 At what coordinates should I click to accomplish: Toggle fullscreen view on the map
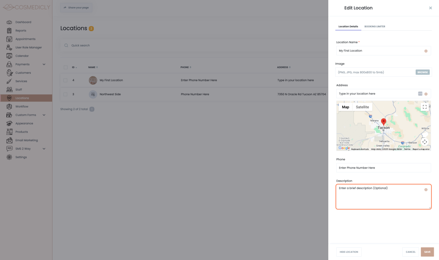click(x=424, y=107)
